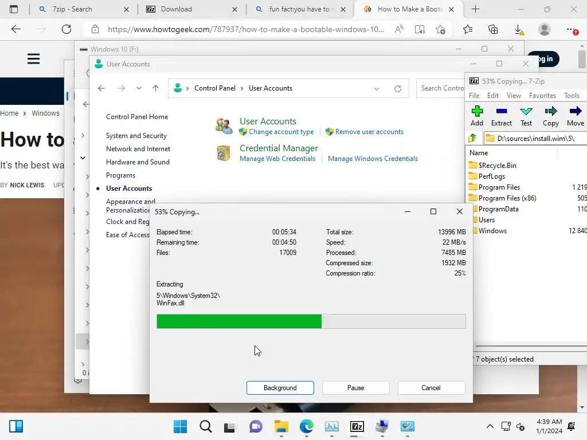
Task: Cancel the copying operation
Action: (431, 388)
